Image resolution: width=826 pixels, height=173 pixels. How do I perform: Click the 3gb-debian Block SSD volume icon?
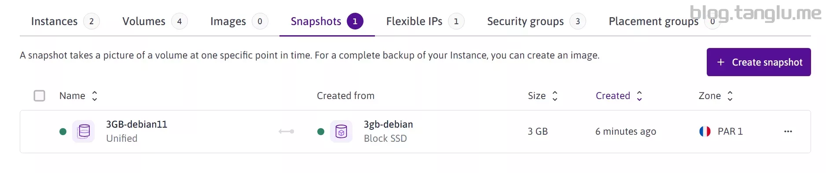[341, 131]
